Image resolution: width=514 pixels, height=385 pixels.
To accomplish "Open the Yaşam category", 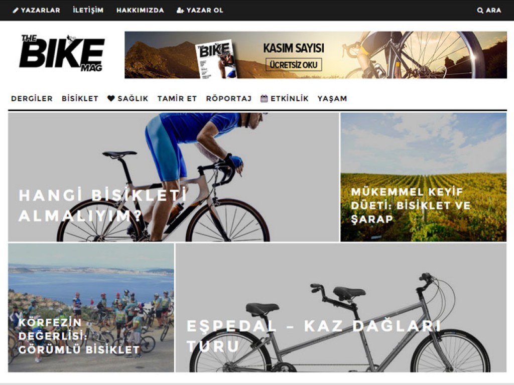I will click(332, 99).
